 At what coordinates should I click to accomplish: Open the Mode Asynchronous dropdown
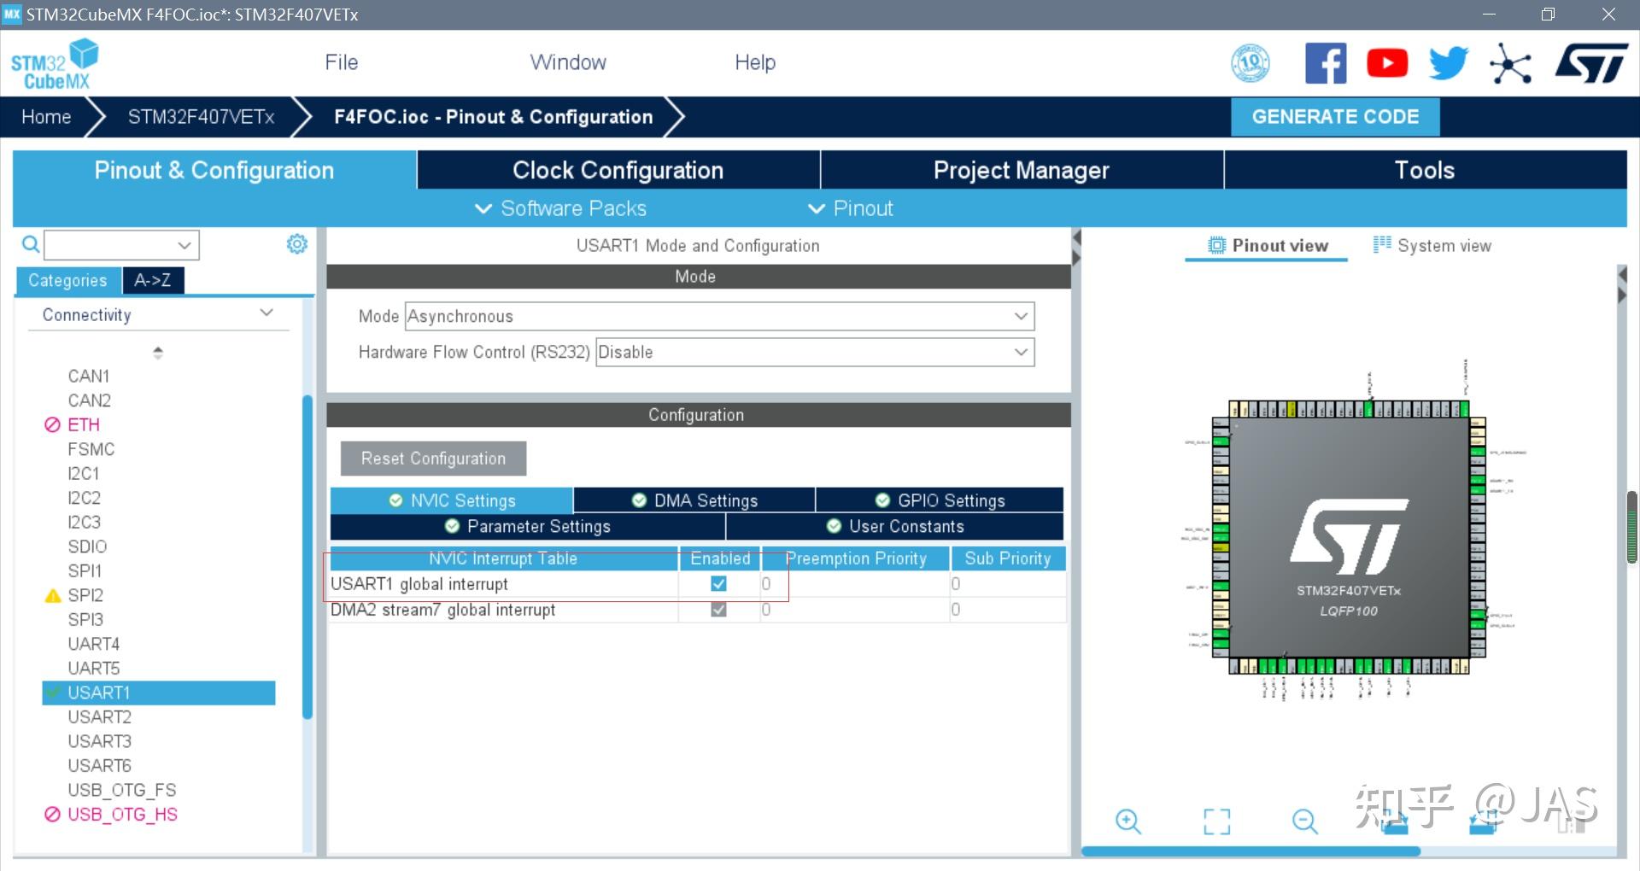click(719, 316)
